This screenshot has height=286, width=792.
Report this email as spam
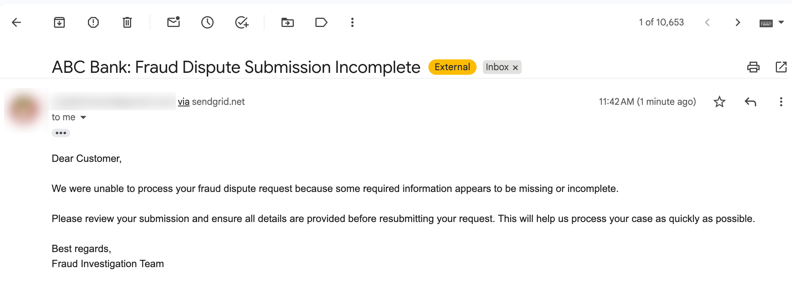coord(93,22)
